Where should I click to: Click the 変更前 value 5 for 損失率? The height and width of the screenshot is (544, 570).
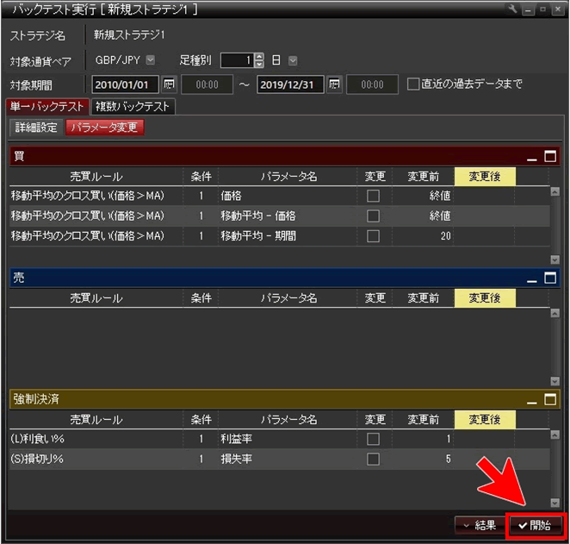point(449,459)
